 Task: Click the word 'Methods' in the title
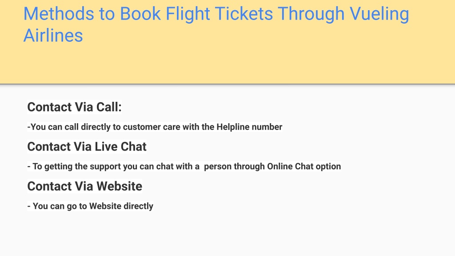59,14
